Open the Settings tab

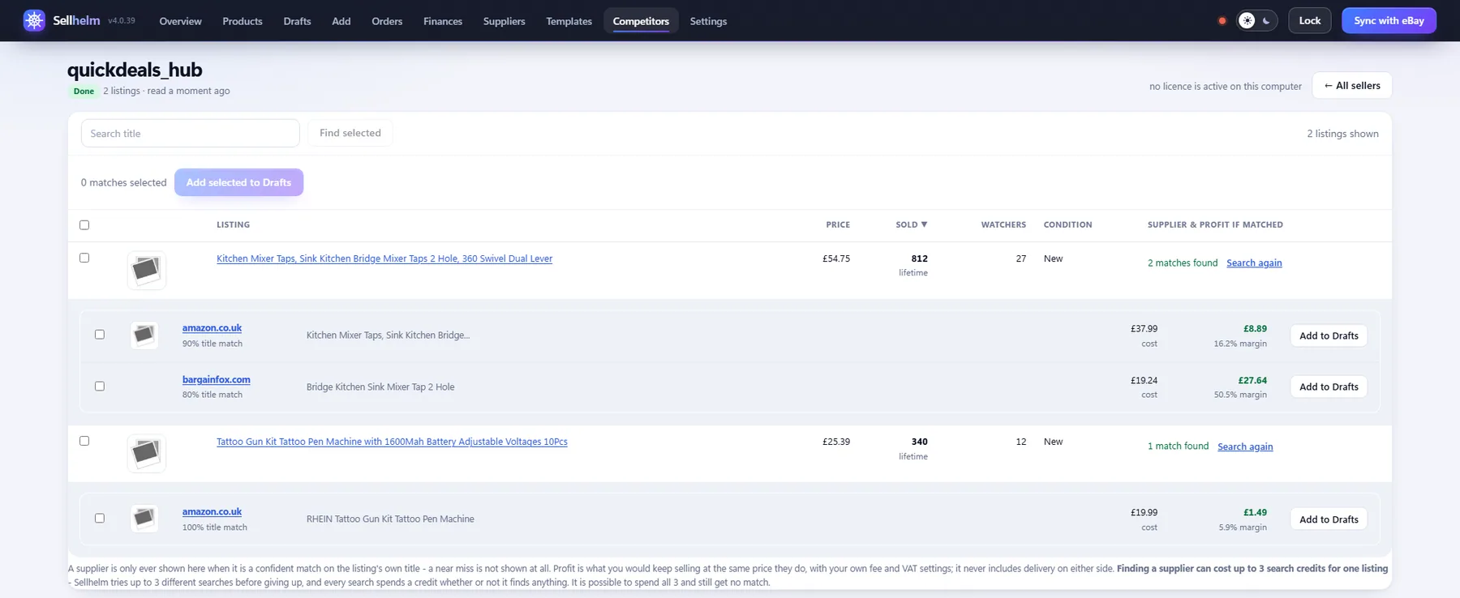708,21
